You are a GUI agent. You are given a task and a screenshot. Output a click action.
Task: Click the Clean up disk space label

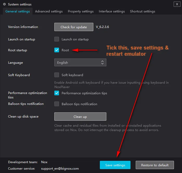[x=23, y=117]
